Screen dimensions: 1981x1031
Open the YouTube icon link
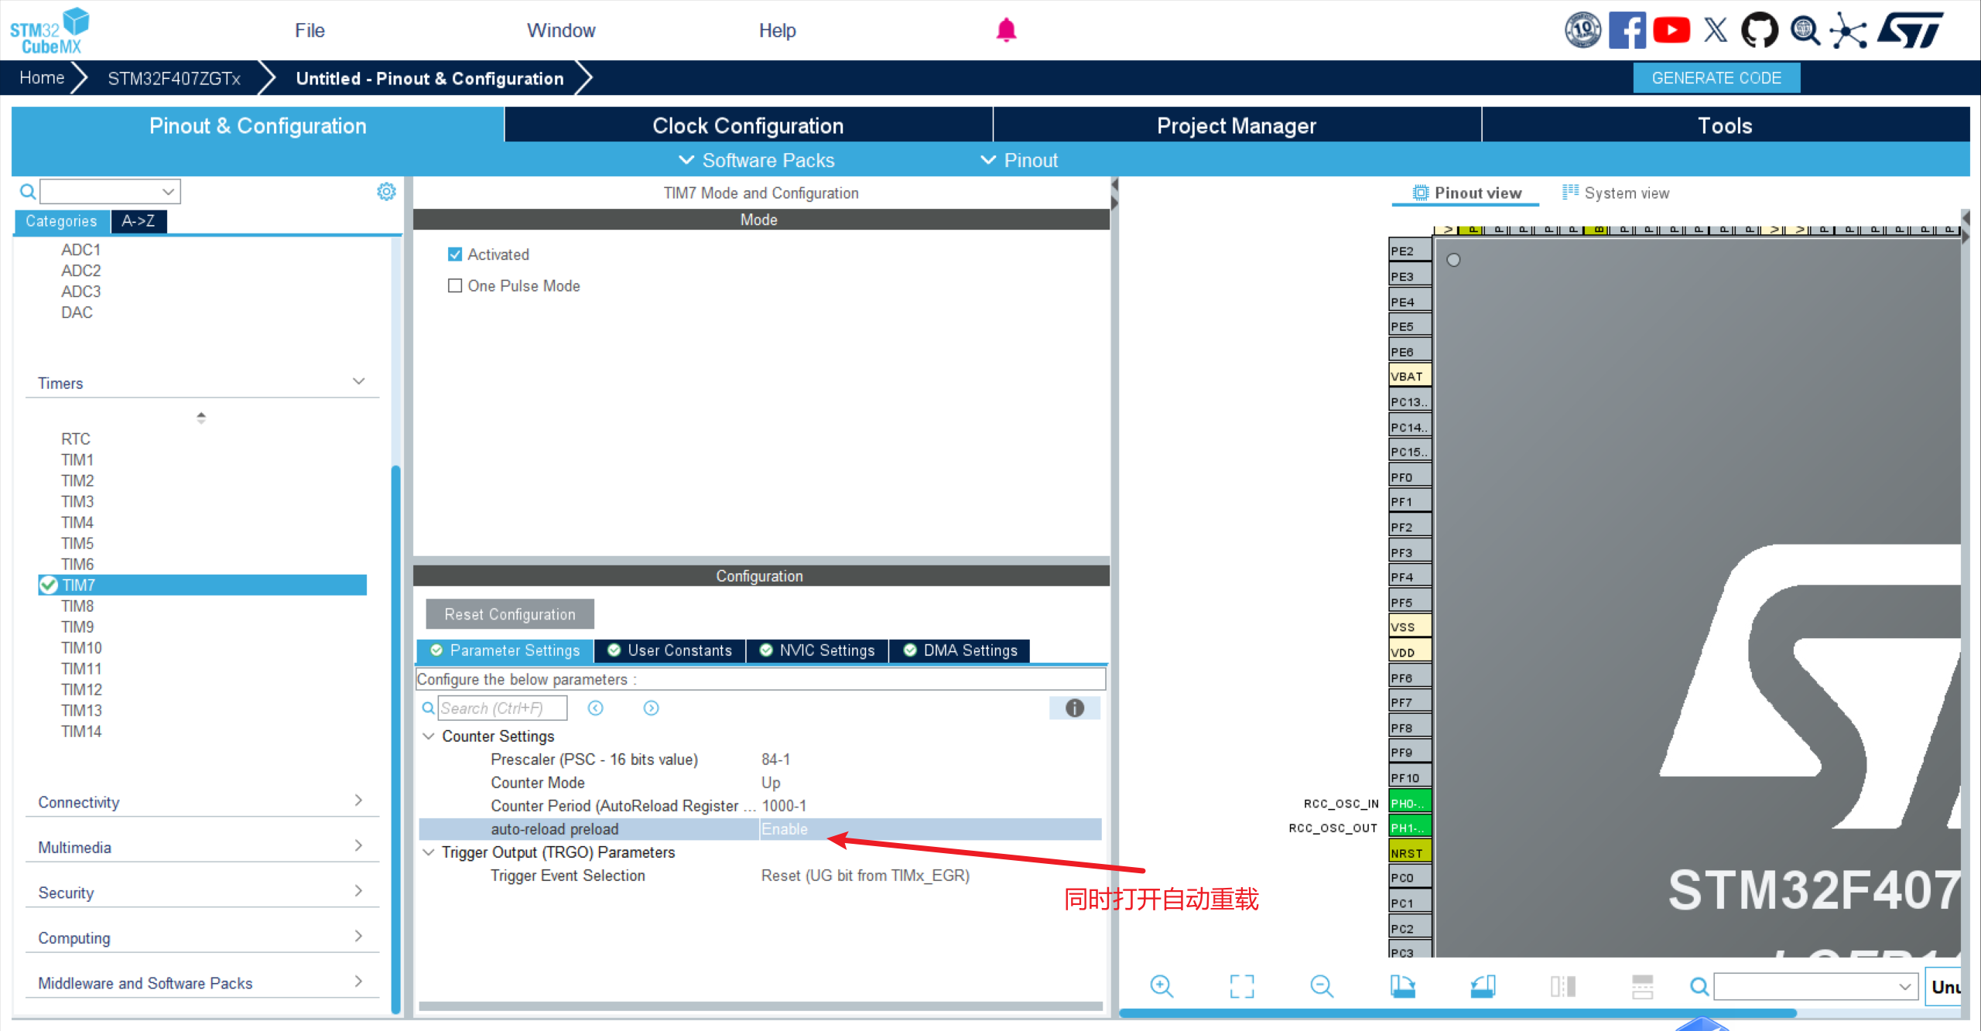coord(1671,31)
